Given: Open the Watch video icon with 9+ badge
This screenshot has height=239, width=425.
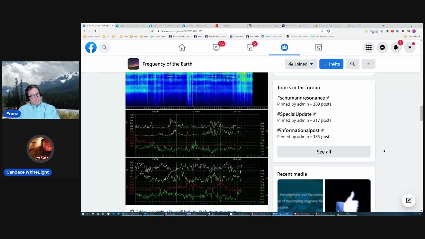Looking at the screenshot, I should click(216, 47).
